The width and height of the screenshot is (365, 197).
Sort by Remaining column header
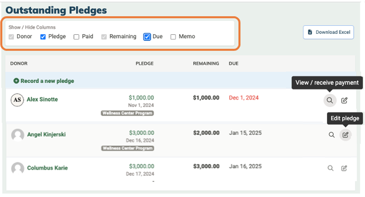tap(206, 63)
